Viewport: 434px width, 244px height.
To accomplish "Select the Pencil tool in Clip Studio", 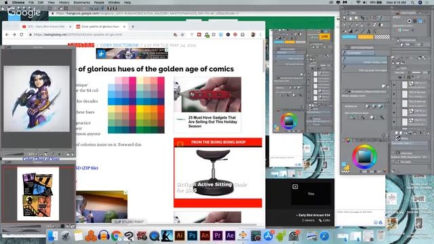I will pyautogui.click(x=351, y=25).
